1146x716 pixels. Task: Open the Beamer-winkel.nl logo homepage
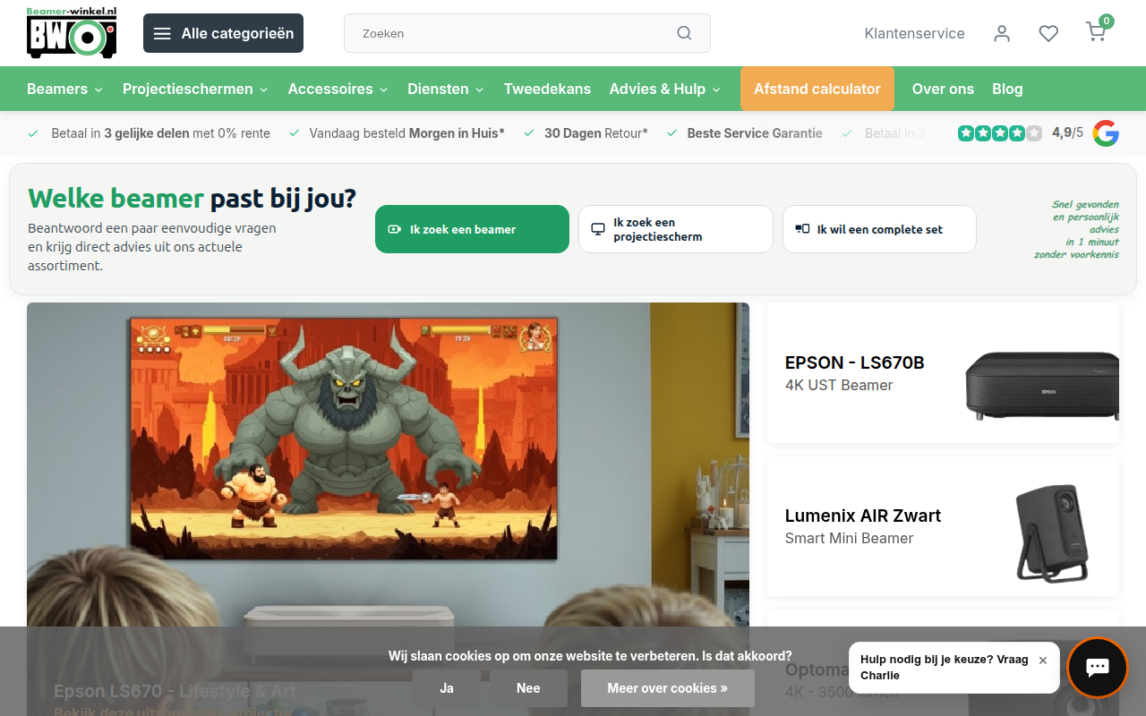click(x=72, y=33)
